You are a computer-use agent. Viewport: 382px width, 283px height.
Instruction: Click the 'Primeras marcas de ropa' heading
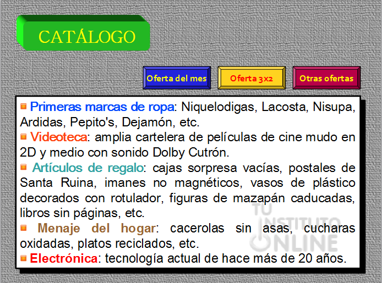pyautogui.click(x=102, y=107)
